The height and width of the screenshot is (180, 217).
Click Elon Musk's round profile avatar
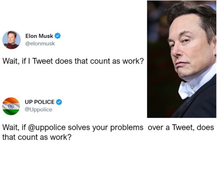click(11, 40)
